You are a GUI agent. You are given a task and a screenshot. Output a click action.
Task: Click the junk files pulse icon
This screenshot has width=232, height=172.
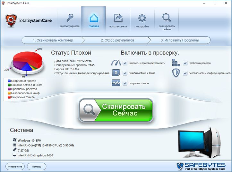coord(116,83)
